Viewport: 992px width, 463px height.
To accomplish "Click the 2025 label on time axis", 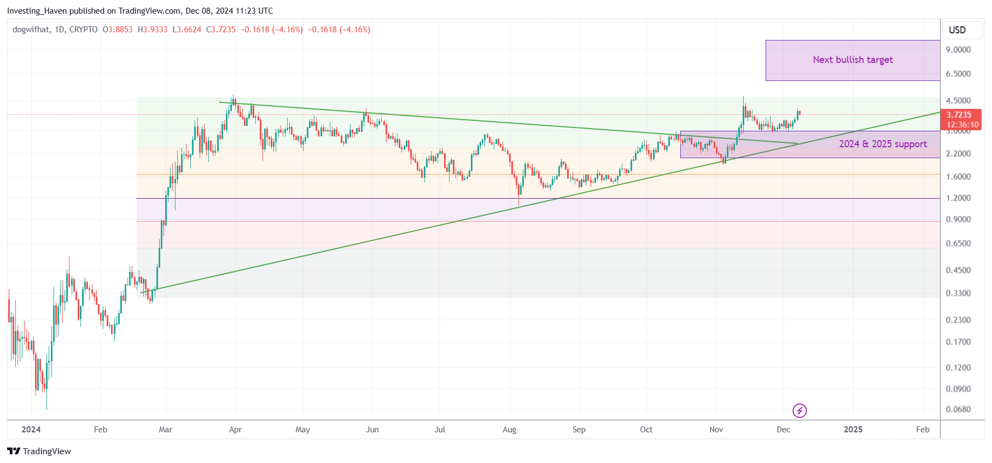I will click(x=853, y=430).
